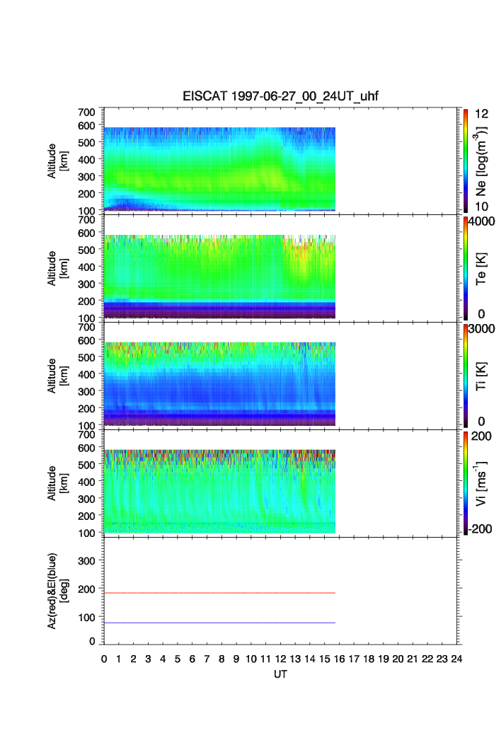Click UT axis tick label 14
The height and width of the screenshot is (752, 501).
click(310, 659)
